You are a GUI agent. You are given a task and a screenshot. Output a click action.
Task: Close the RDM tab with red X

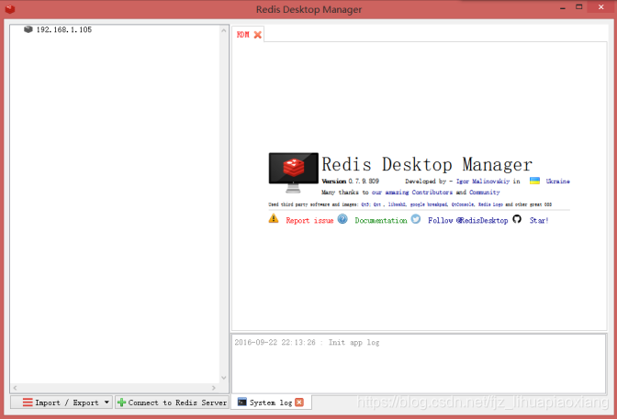pyautogui.click(x=258, y=35)
